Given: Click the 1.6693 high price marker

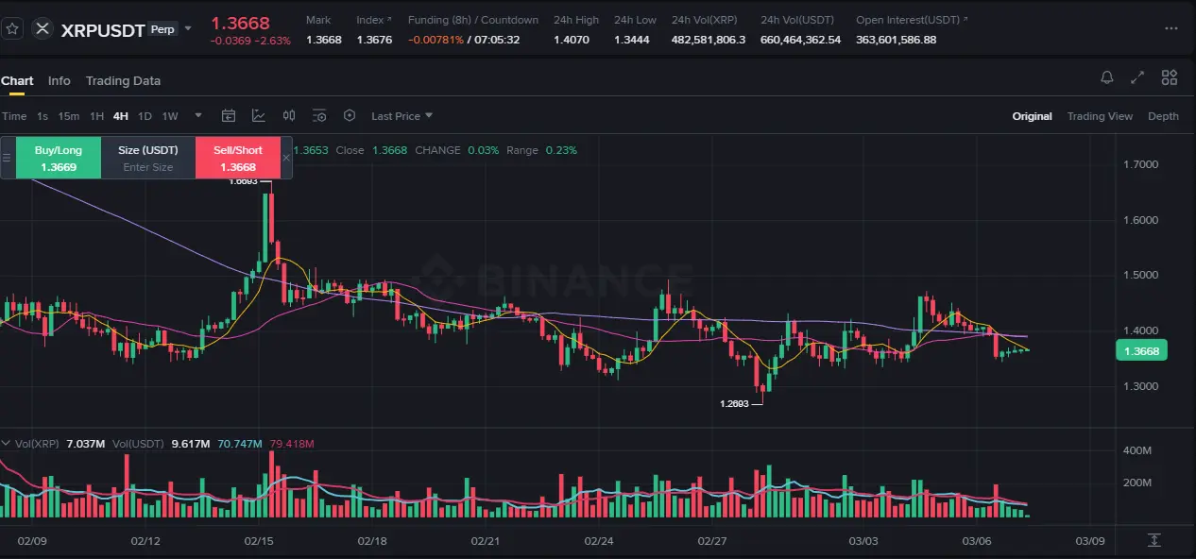Looking at the screenshot, I should point(244,180).
